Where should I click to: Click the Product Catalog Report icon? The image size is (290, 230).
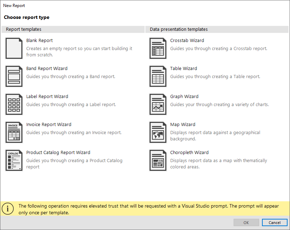click(x=14, y=160)
